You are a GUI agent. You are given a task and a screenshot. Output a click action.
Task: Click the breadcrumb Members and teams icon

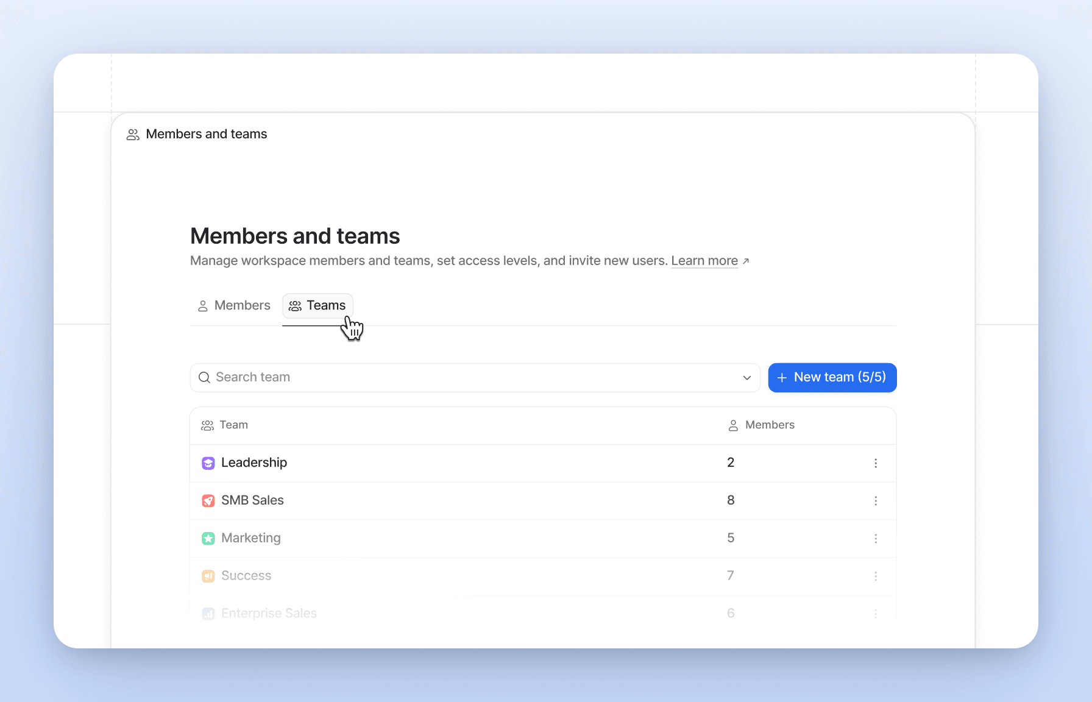tap(133, 135)
